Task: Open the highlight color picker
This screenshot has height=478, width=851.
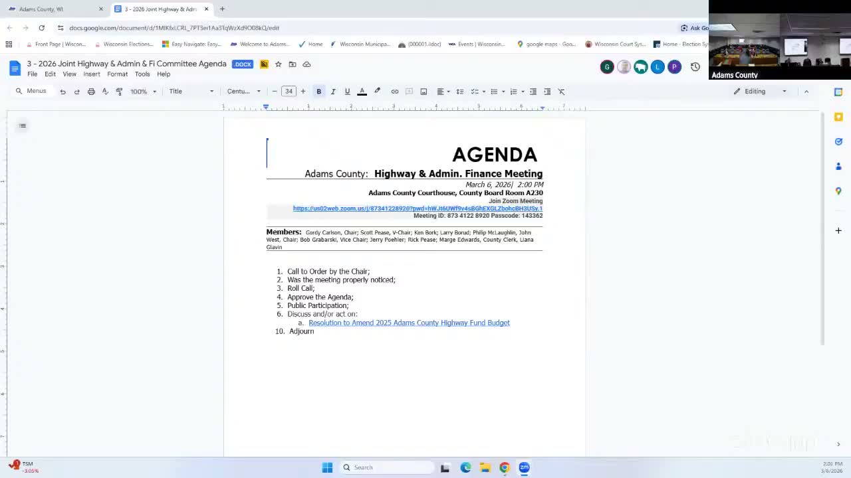Action: click(x=377, y=92)
